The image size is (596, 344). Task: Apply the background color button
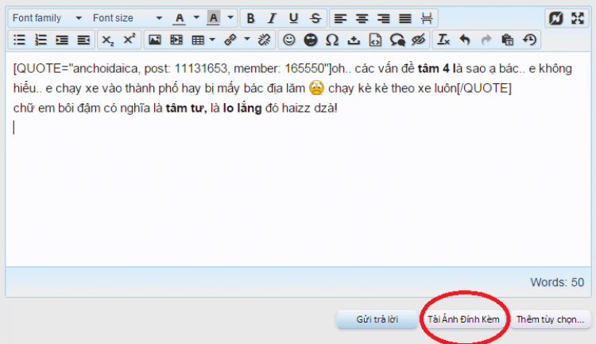click(213, 18)
